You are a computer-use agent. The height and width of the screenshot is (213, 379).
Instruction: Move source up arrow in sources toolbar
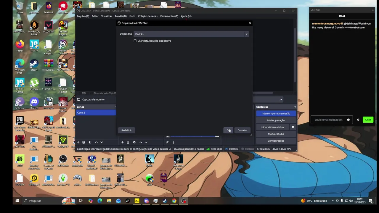tap(141, 142)
